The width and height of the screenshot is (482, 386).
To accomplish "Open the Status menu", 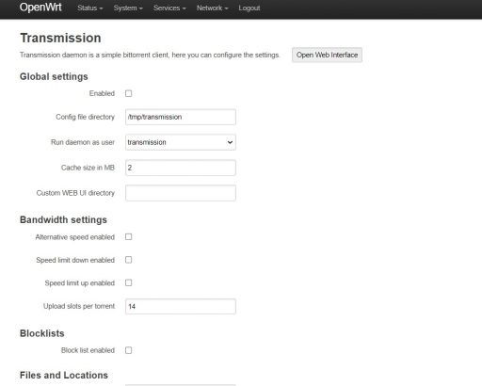I will pyautogui.click(x=90, y=8).
